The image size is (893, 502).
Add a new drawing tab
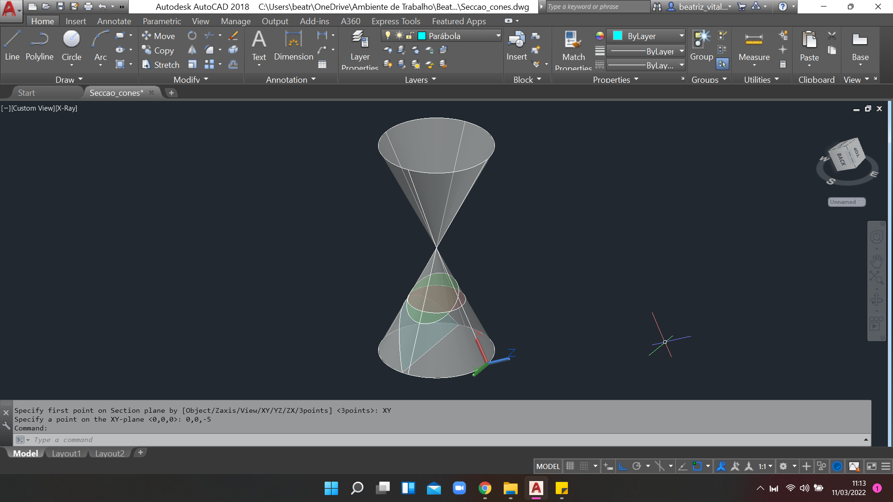click(x=171, y=92)
